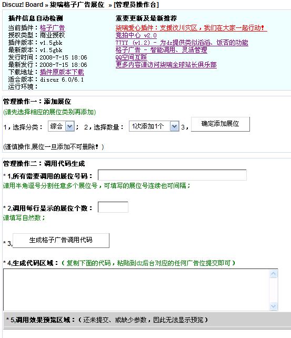Click the code area scrollbar down arrow

click(x=274, y=306)
